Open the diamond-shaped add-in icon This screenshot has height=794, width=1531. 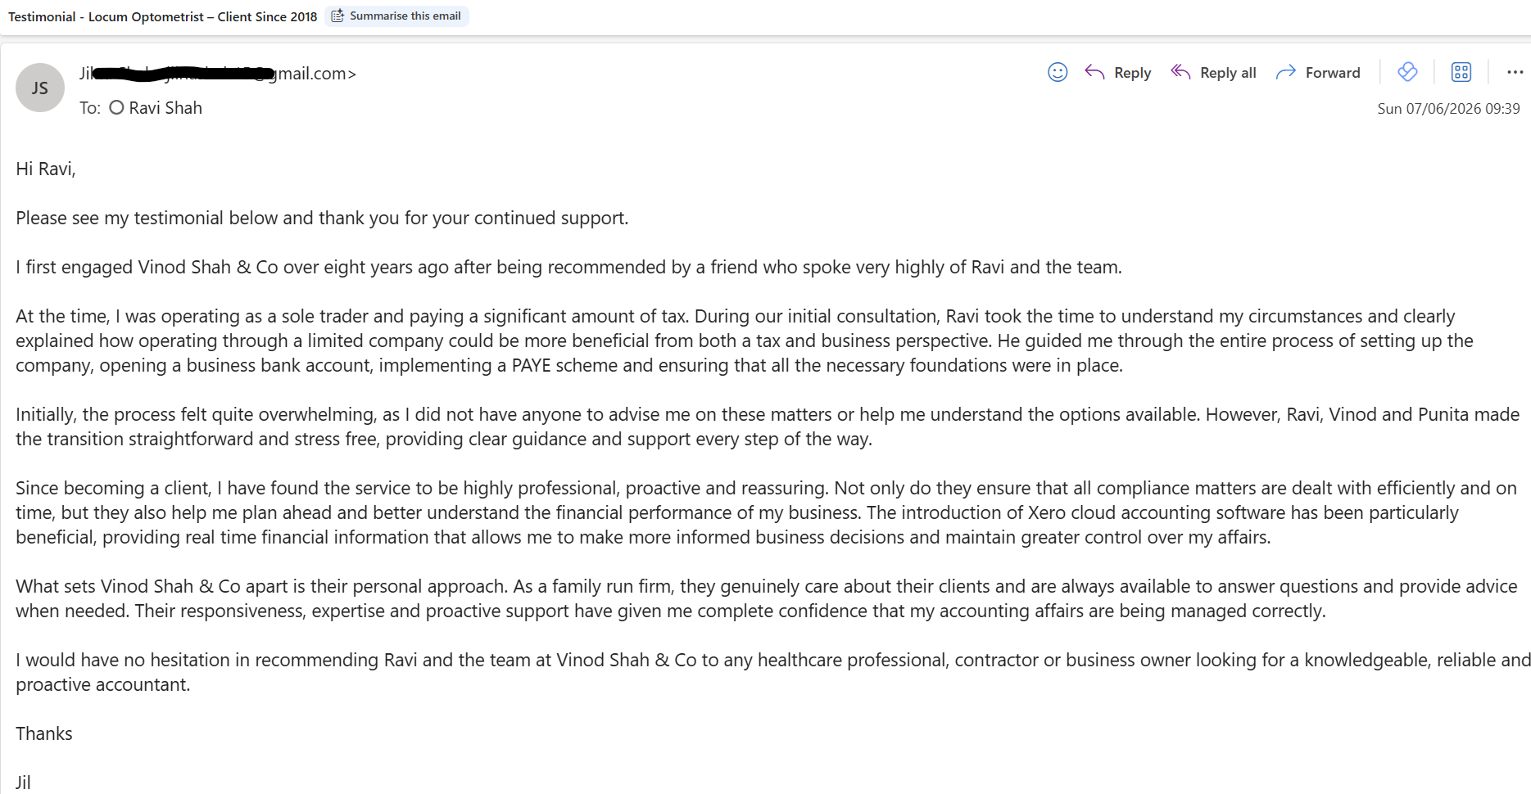[1407, 72]
